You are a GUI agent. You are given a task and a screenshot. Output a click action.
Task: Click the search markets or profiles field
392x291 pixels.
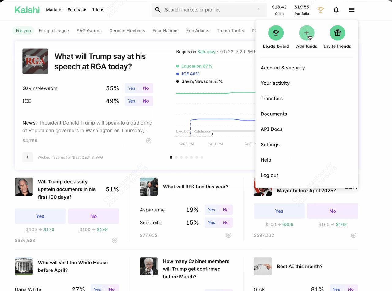[209, 10]
